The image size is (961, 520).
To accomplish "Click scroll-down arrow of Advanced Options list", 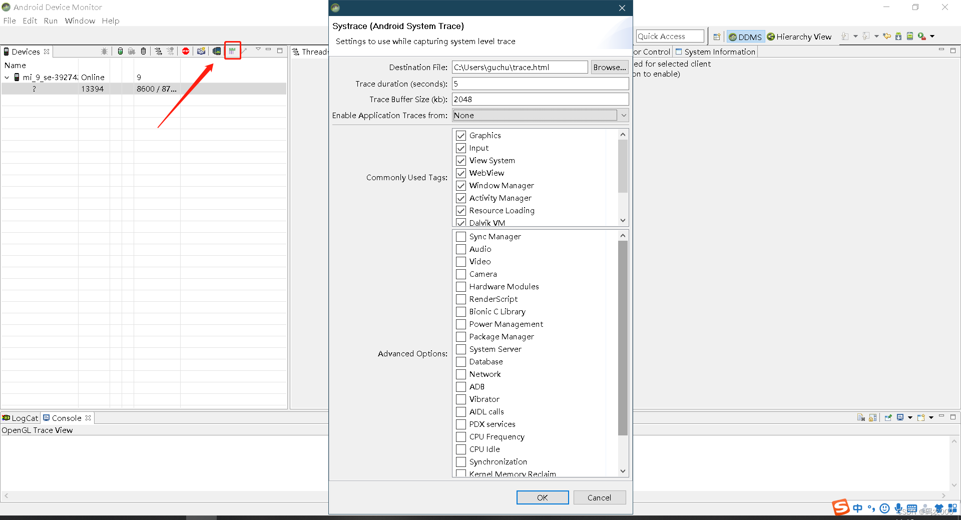I will (623, 471).
